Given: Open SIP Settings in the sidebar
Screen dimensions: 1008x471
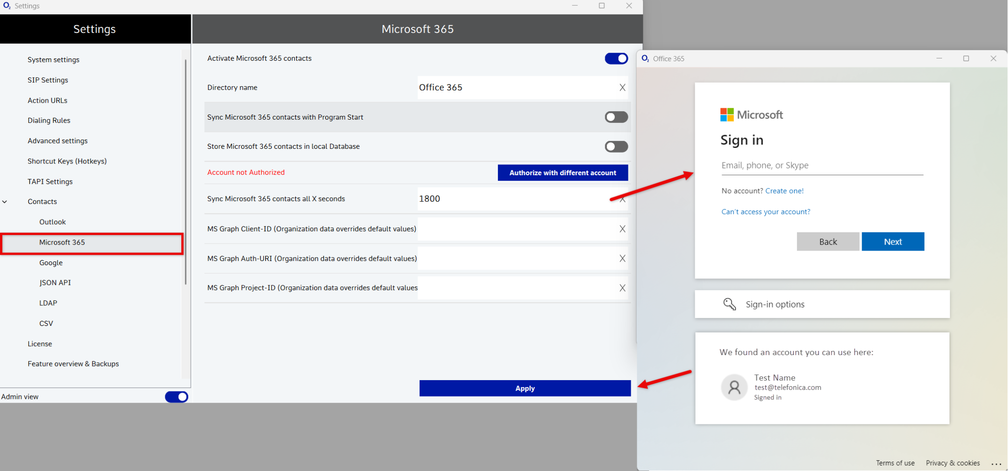Looking at the screenshot, I should pos(48,80).
